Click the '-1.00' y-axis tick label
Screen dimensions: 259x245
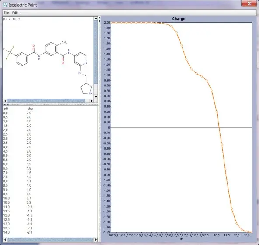[x=107, y=180]
